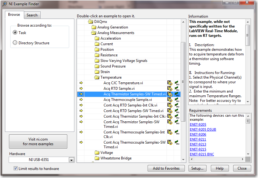The height and width of the screenshot is (178, 258).
Task: Click the DAQmx icon for Acq RTD Sample.vi
Action: tap(177, 89)
